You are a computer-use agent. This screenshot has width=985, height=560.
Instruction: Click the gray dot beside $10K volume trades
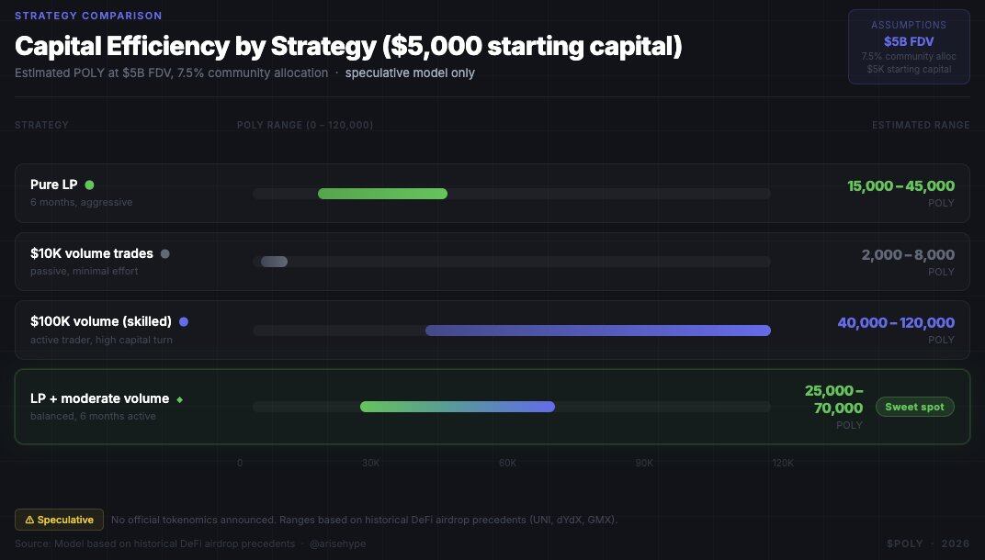(164, 253)
